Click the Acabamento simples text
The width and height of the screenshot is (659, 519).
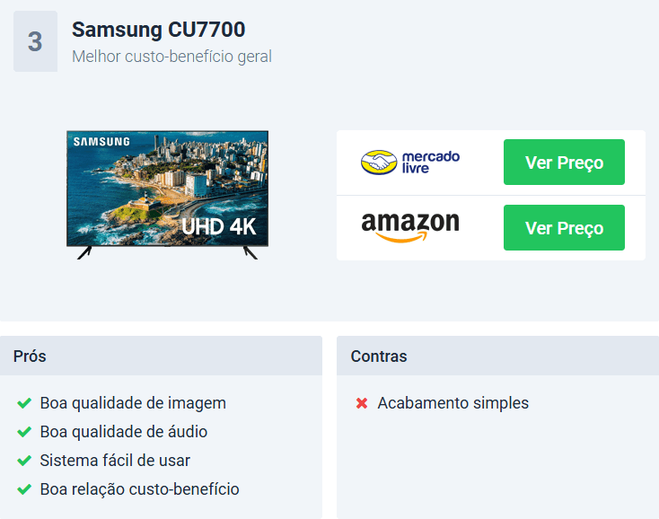click(453, 403)
